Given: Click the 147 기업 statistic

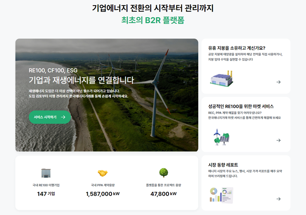Looking at the screenshot, I should (x=46, y=194).
